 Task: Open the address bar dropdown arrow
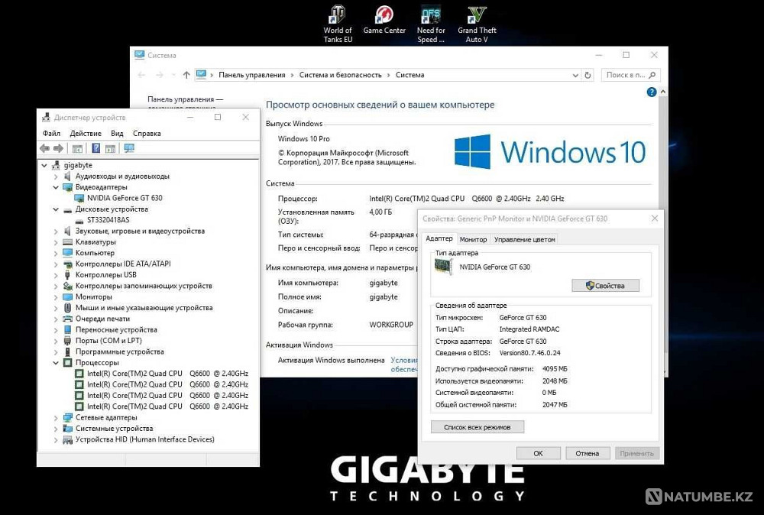point(575,75)
